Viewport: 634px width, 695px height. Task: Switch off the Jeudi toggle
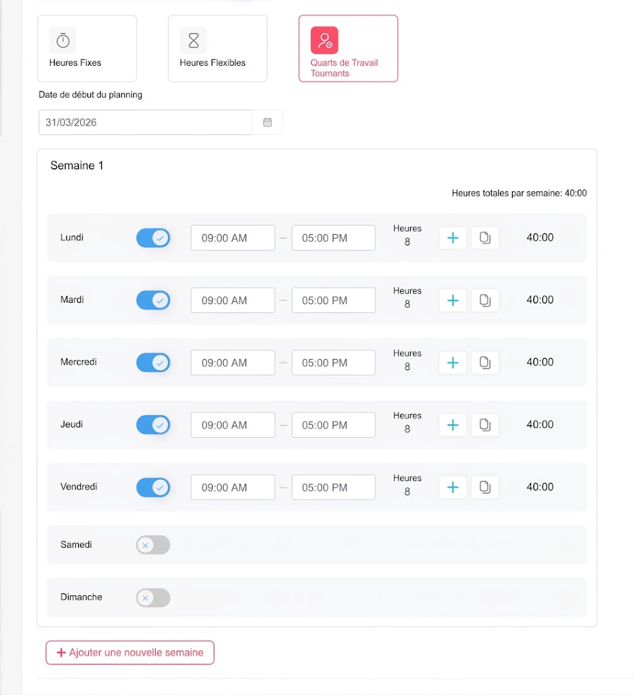[x=153, y=425]
